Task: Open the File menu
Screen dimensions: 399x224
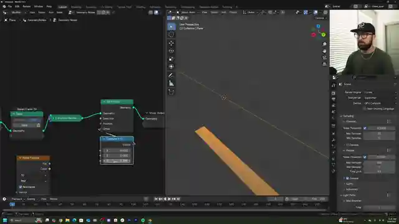Action: click(x=10, y=6)
